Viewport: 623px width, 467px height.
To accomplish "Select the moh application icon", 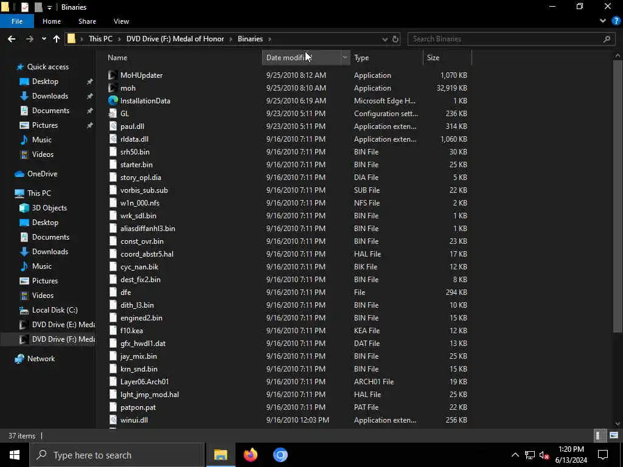I will click(x=113, y=88).
